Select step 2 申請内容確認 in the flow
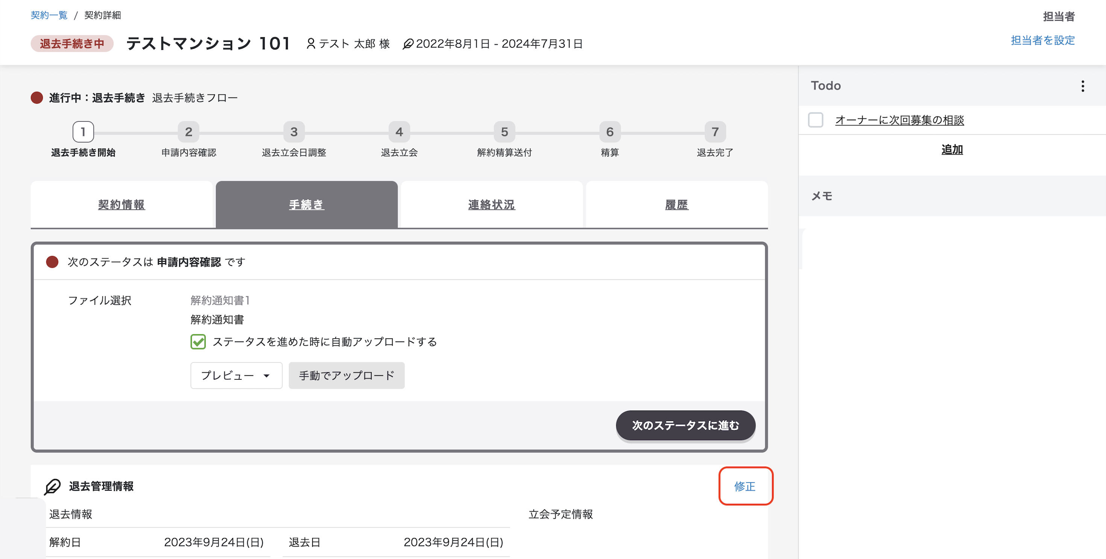 pos(188,132)
